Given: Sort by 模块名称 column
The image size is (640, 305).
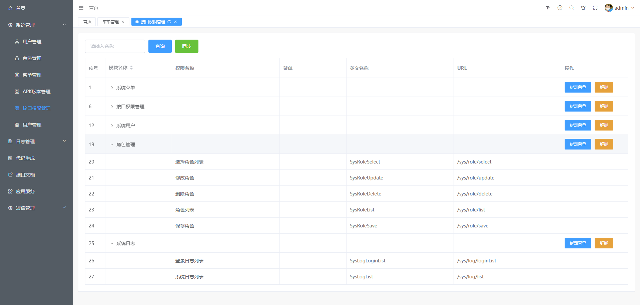Looking at the screenshot, I should [131, 68].
